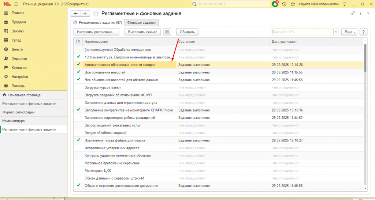Open Номенклатура in open windows panel

(33, 121)
